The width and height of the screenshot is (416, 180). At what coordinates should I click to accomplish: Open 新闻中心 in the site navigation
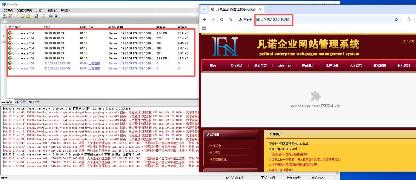(284, 65)
